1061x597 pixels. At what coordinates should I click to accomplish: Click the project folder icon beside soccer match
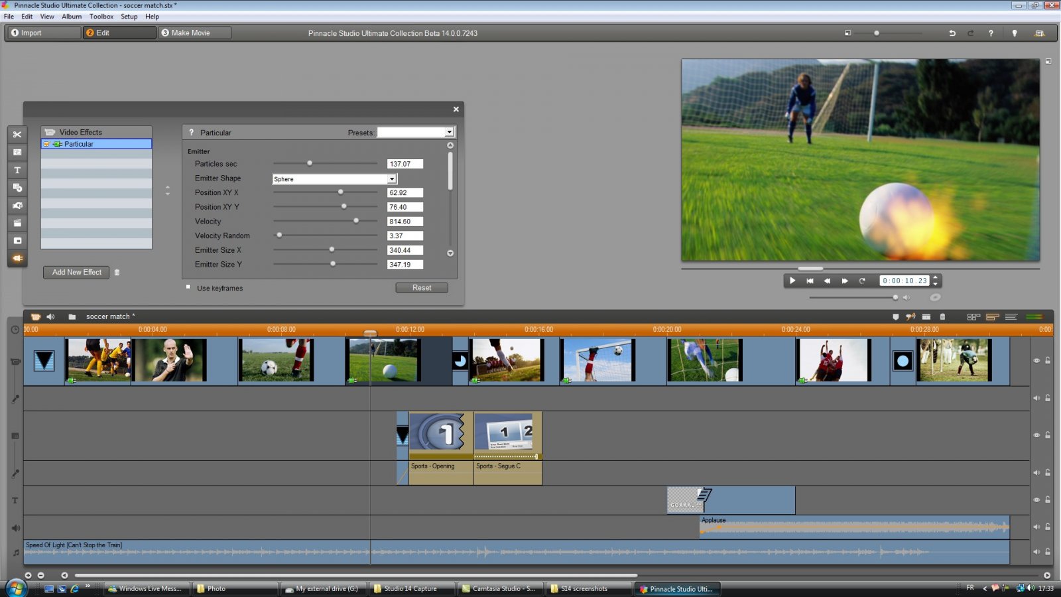click(72, 316)
